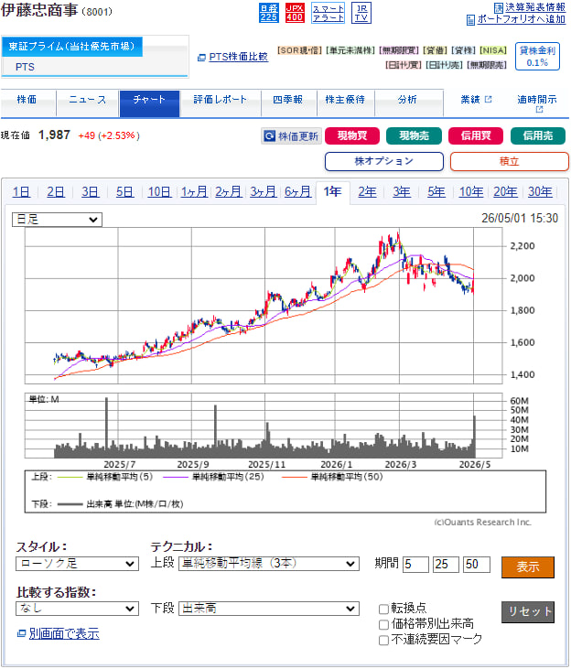
Task: Select 1年 chart period tab
Action: (x=332, y=192)
